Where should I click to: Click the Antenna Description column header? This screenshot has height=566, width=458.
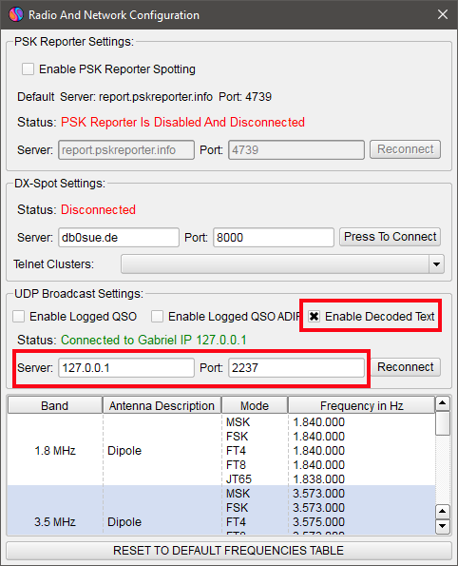[162, 406]
